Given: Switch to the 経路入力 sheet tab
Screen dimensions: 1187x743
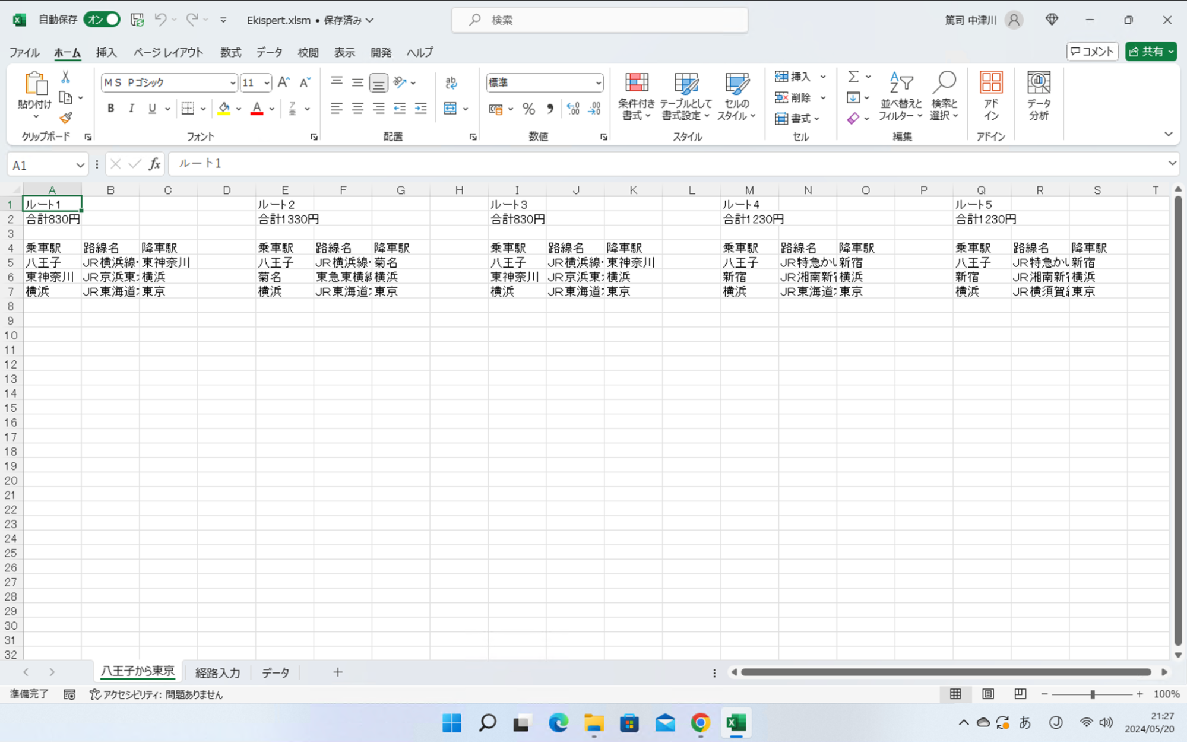Looking at the screenshot, I should (217, 672).
